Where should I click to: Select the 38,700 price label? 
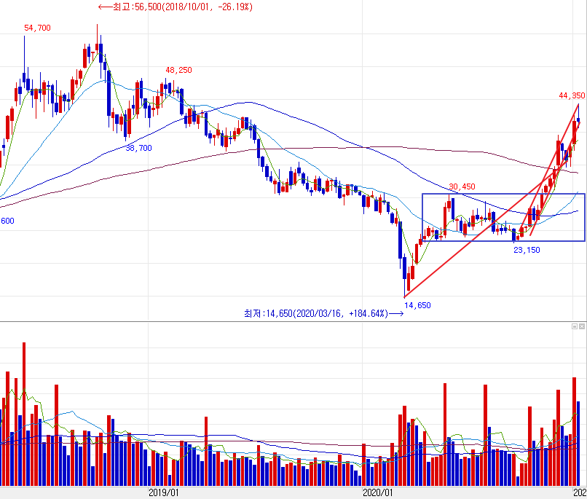point(139,148)
